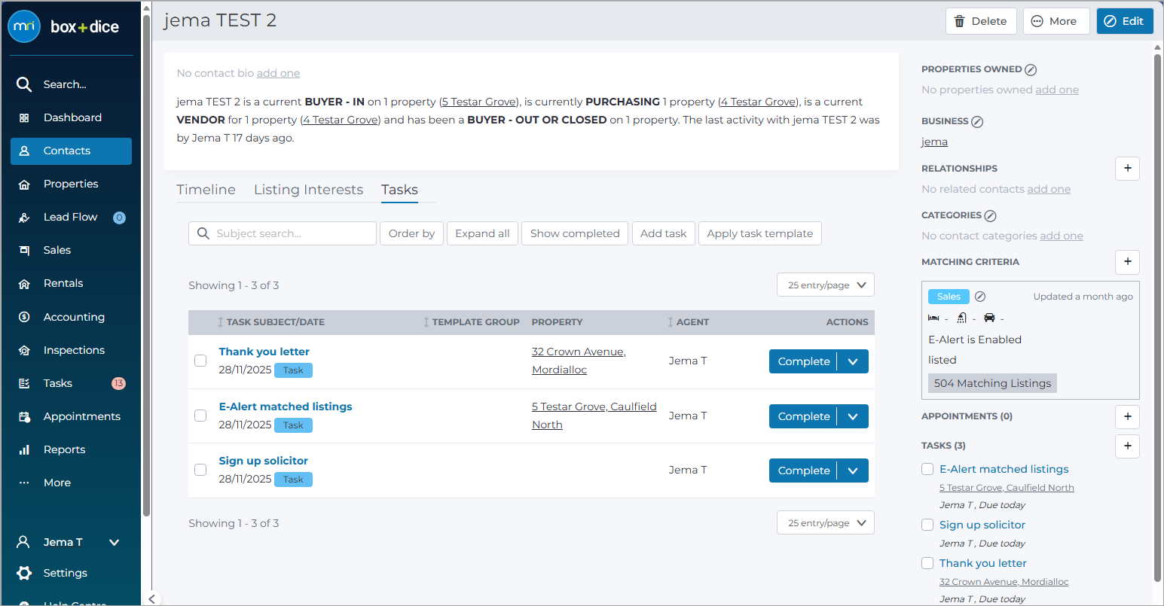1164x606 pixels.
Task: Click the 504 Matching Listings badge
Action: [x=992, y=383]
